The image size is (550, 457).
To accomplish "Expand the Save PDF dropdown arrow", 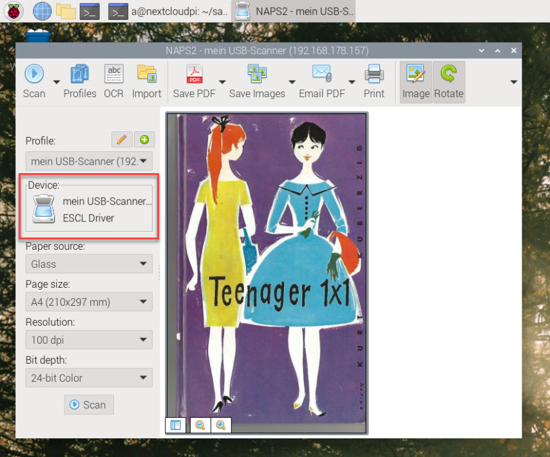I will pyautogui.click(x=222, y=82).
